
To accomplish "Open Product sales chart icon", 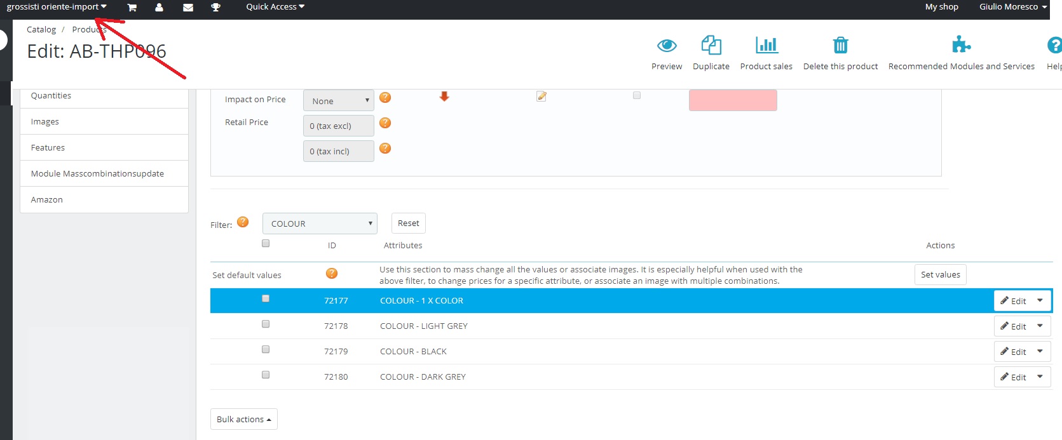I will [766, 45].
